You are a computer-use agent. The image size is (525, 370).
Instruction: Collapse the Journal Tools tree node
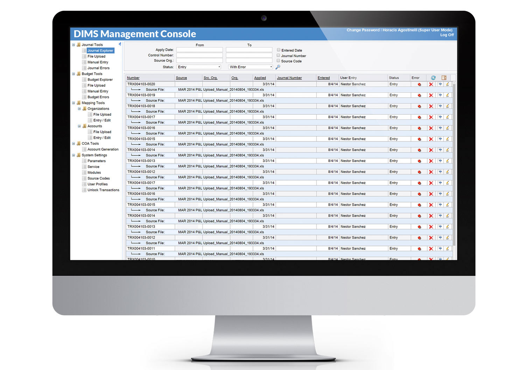[73, 45]
